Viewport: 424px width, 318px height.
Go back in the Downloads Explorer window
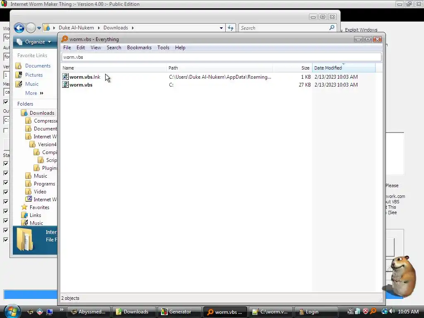coord(19,28)
